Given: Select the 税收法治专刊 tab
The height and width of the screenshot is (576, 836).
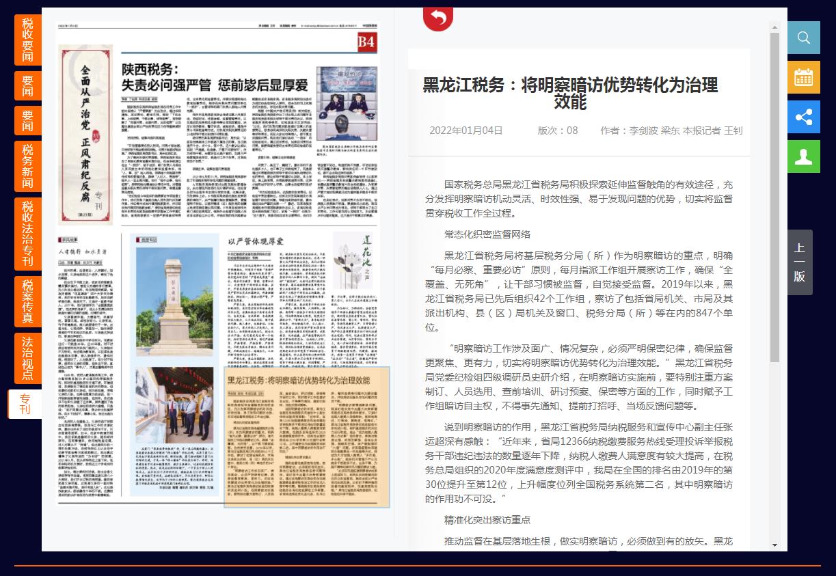Looking at the screenshot, I should coord(27,234).
